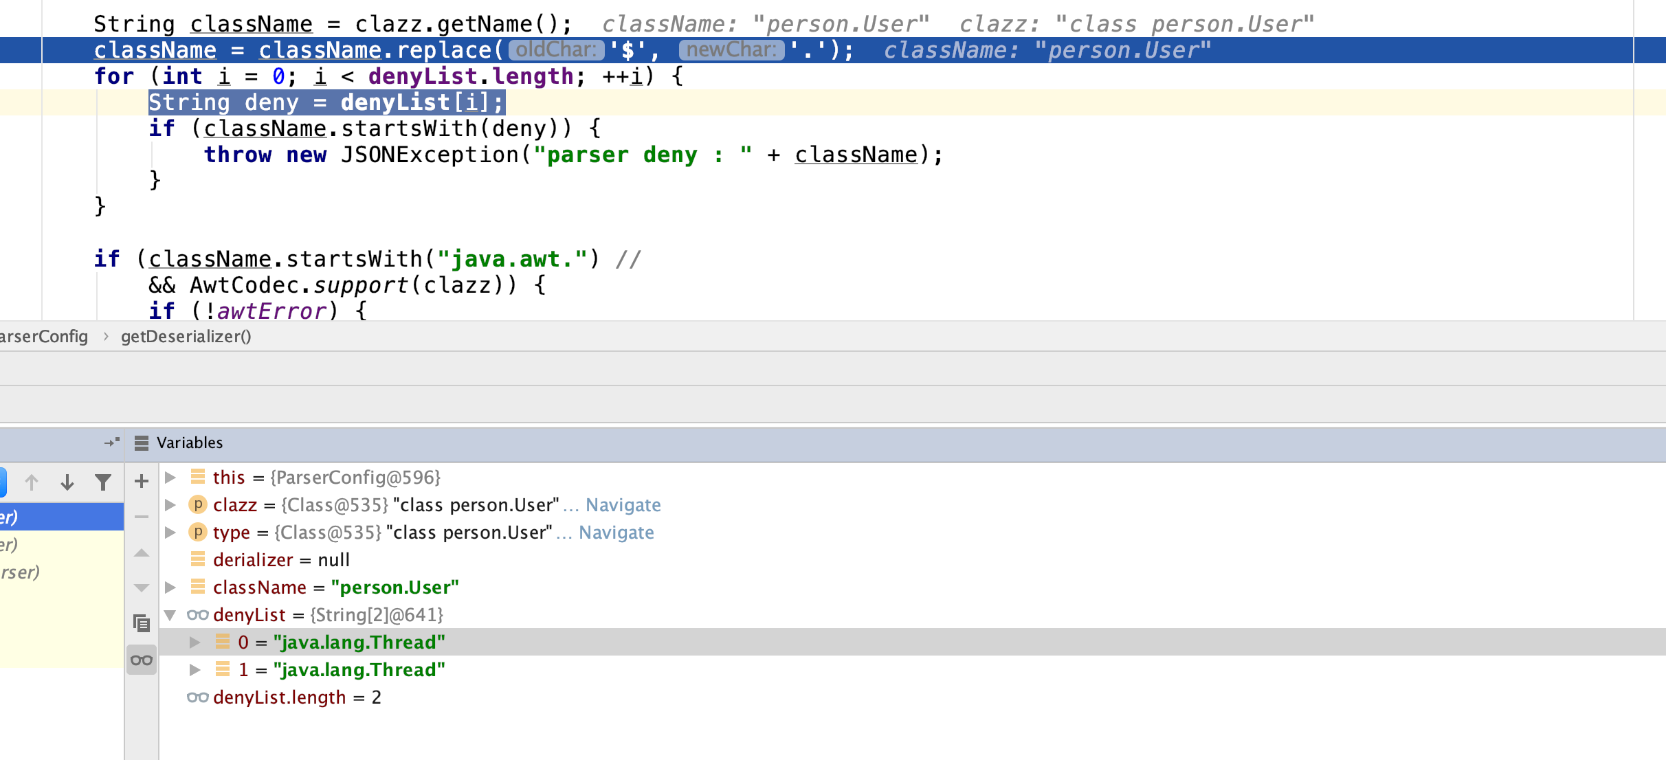The width and height of the screenshot is (1666, 760).
Task: Click Navigate link for clazz variable
Action: click(x=623, y=505)
